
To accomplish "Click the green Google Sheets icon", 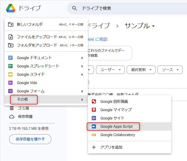I will pyautogui.click(x=10, y=66).
